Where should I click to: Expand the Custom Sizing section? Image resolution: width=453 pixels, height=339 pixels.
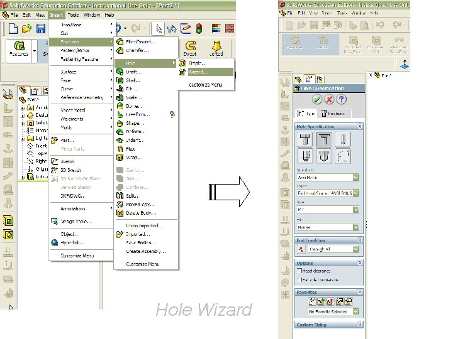[360, 325]
